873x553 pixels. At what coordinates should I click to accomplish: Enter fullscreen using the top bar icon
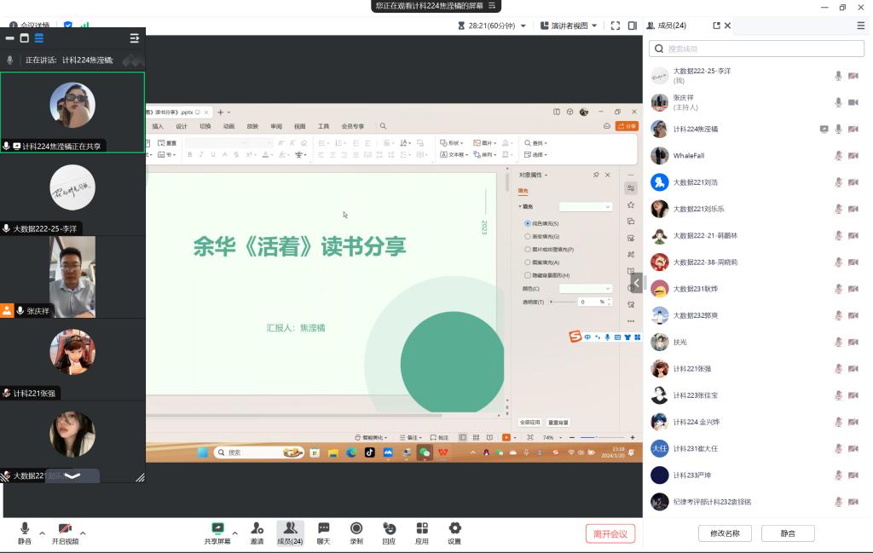[x=615, y=26]
